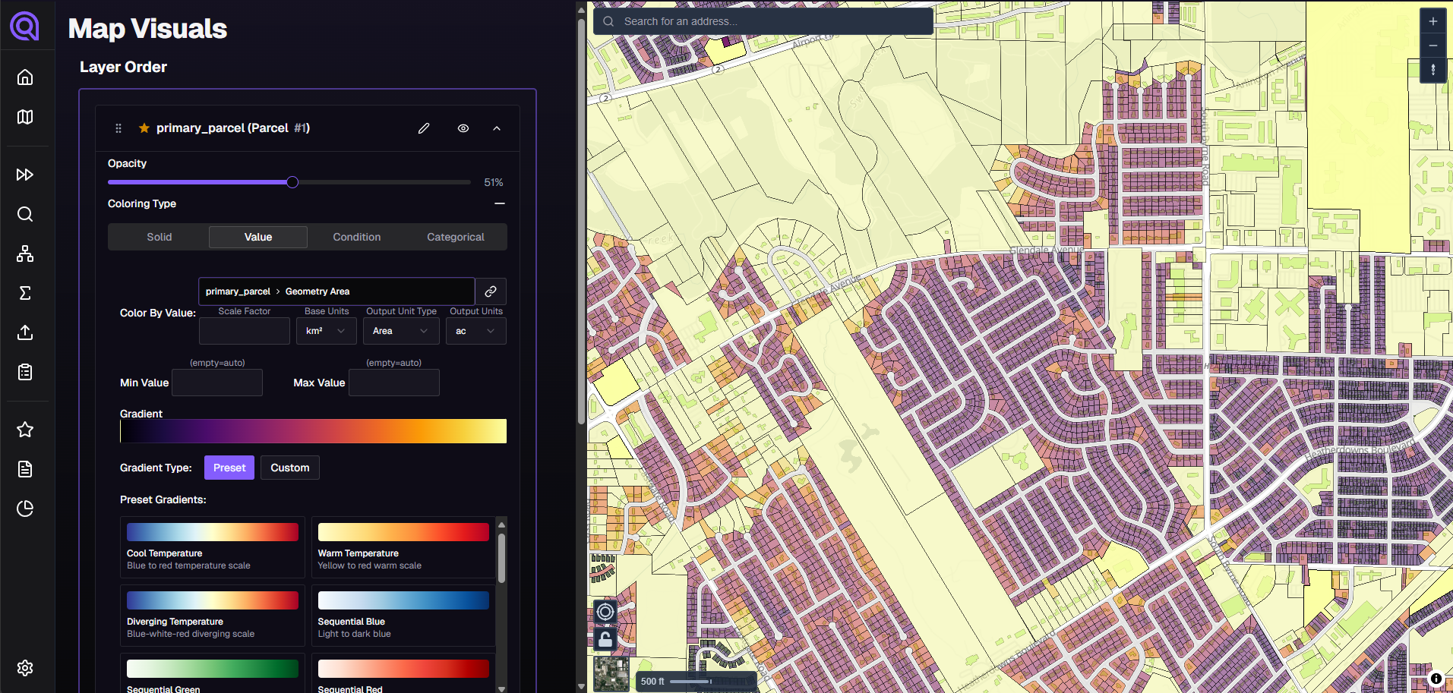The image size is (1453, 693).
Task: Open the Output Unit Type Area dropdown
Action: point(400,331)
